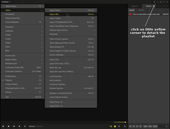Adjust the yellow volume slider
This screenshot has height=129, width=170.
[121, 122]
